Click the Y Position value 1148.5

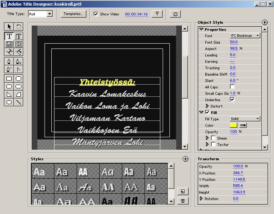pyautogui.click(x=239, y=179)
